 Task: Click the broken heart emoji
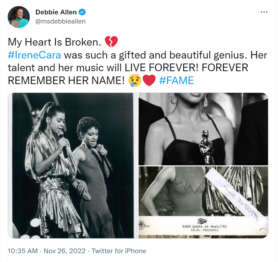tap(112, 41)
